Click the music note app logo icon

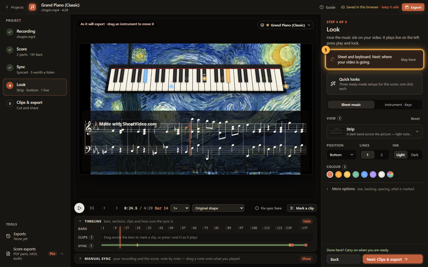(x=32, y=7)
